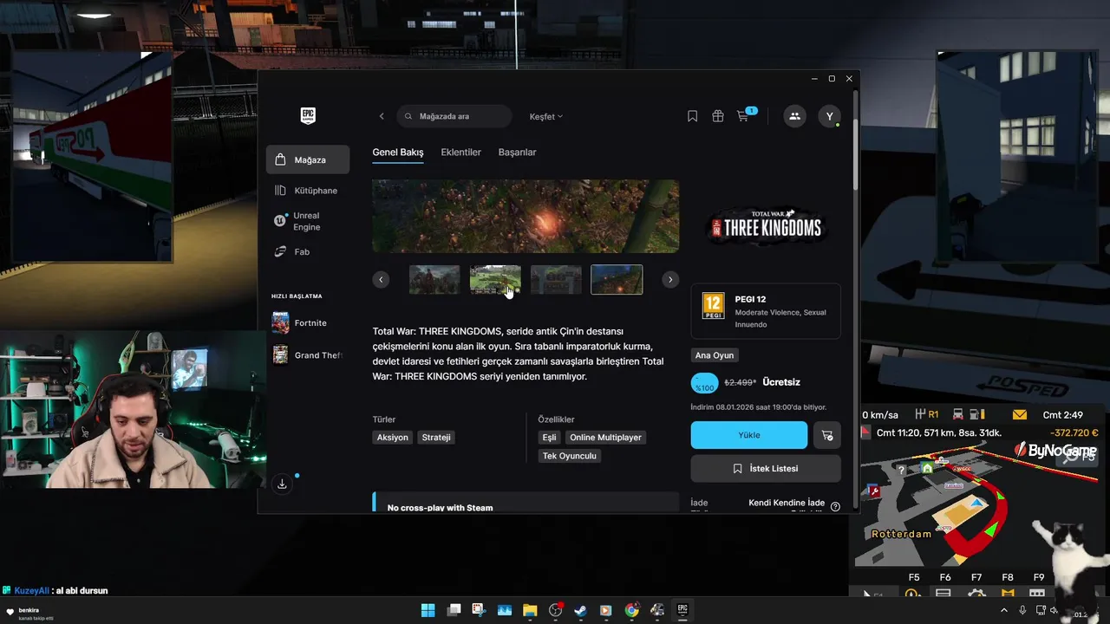This screenshot has height=624, width=1110.
Task: Click the PEGI 12 rating badge
Action: pyautogui.click(x=713, y=306)
